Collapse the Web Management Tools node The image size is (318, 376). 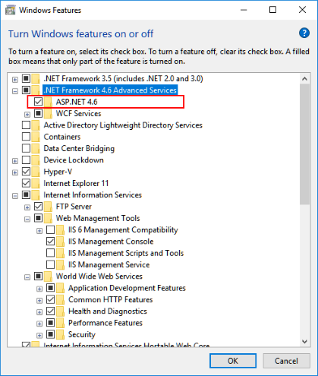point(27,220)
